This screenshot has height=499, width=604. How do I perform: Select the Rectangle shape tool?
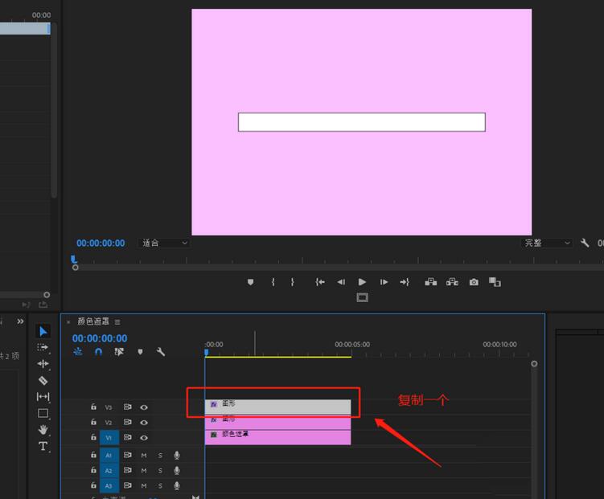pos(43,413)
